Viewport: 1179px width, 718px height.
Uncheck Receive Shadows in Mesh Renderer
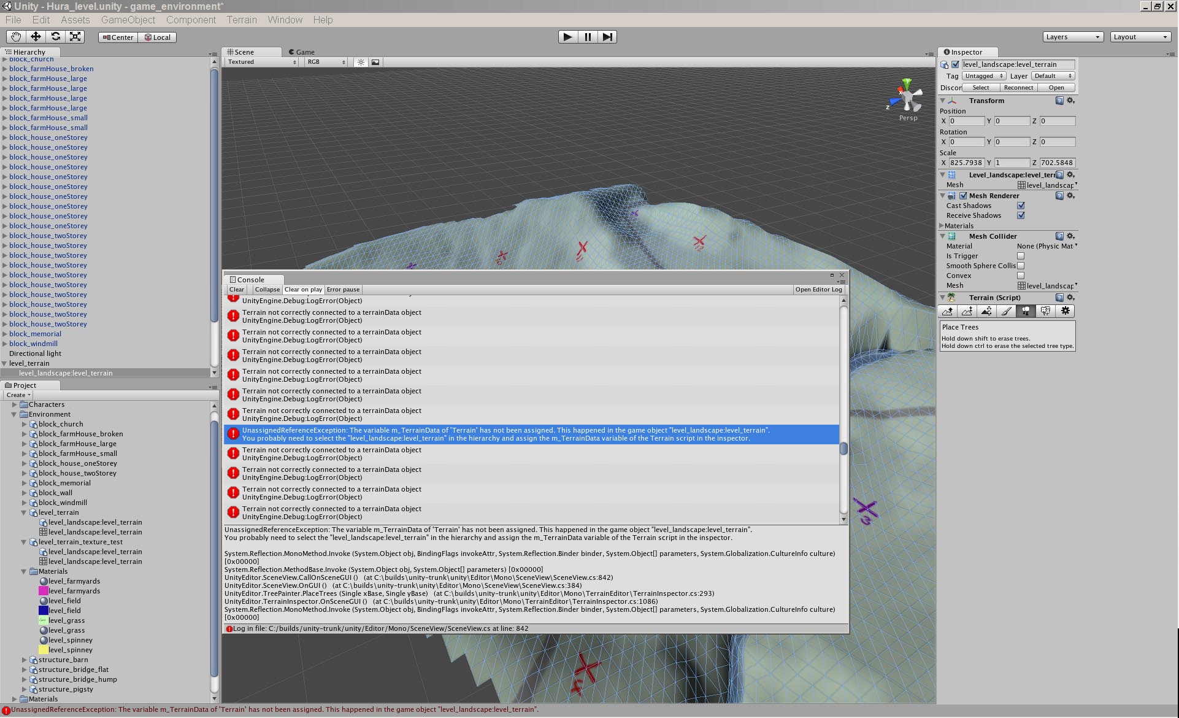click(x=1021, y=215)
